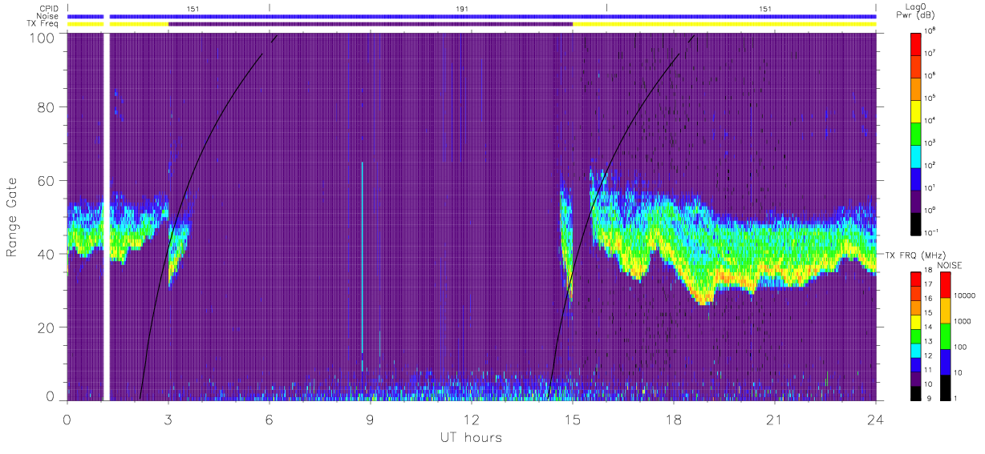Click the 9 label on TX FRQ scale
The image size is (985, 454).
click(929, 399)
